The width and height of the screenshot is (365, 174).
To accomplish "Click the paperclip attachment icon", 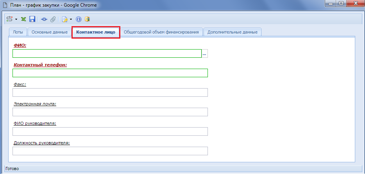I will pos(53,19).
